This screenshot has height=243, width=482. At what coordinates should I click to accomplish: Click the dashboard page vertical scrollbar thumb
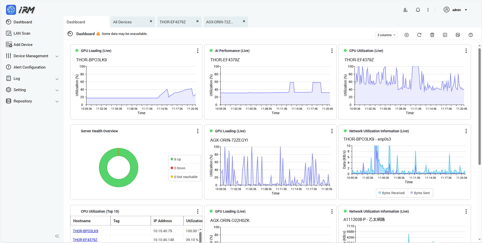[x=479, y=107]
